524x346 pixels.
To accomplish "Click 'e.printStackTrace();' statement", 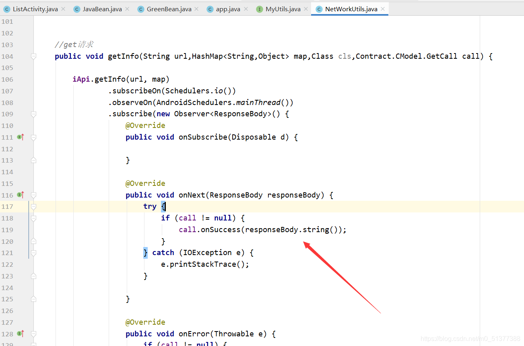I will click(205, 264).
